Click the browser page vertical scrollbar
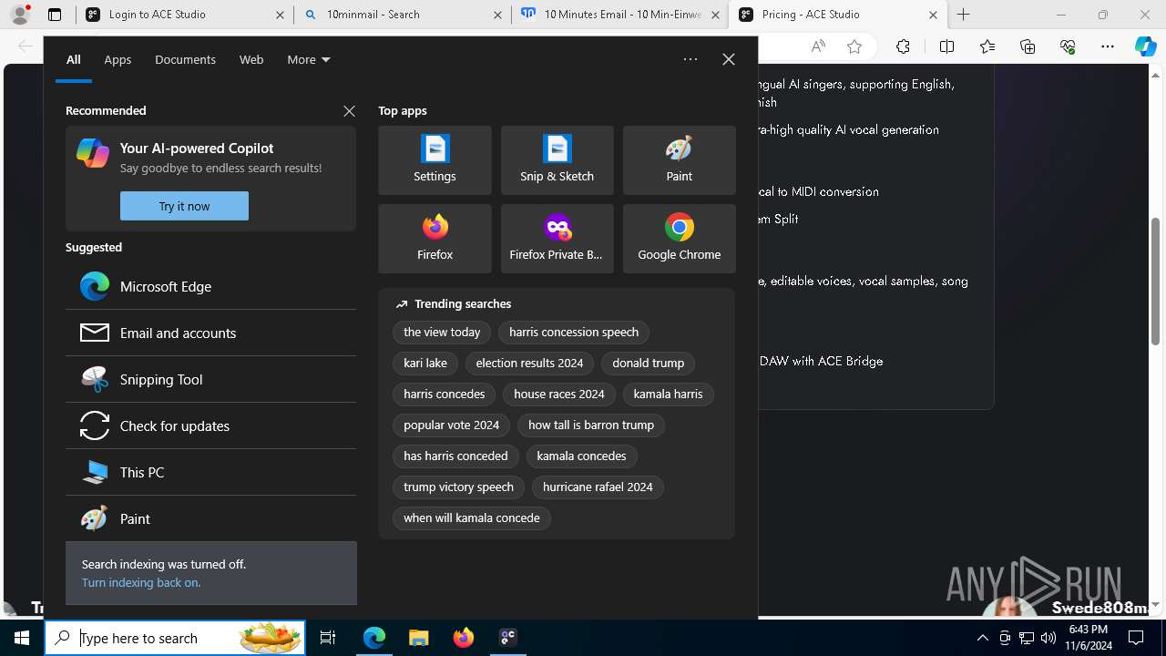Screen dimensions: 1166x656 tap(1156, 282)
